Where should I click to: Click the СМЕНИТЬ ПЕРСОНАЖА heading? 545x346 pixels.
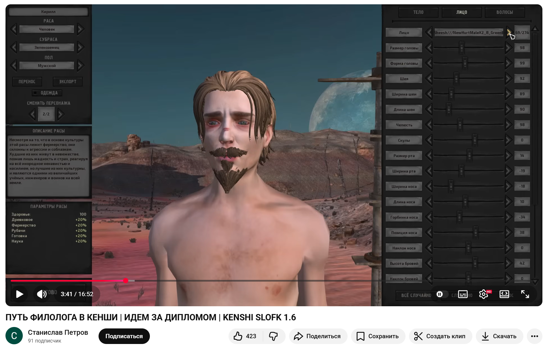[x=49, y=103]
